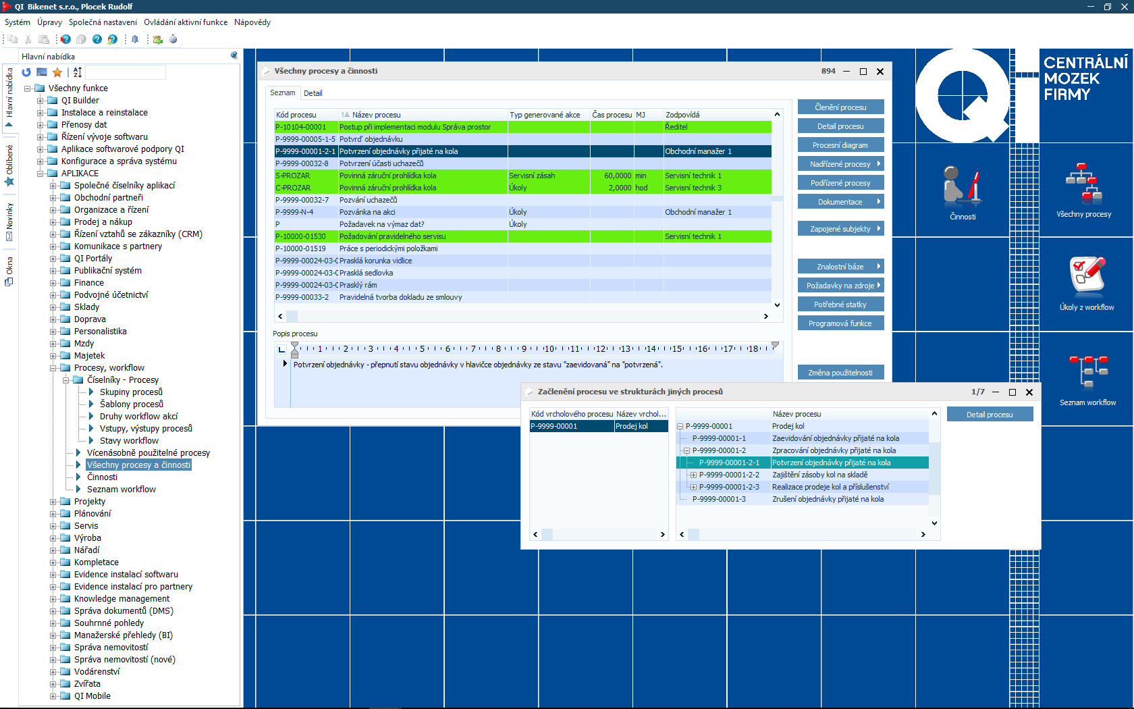Viewport: 1134px width, 709px height.
Task: Click the bell notifications icon in toolbar
Action: 135,39
